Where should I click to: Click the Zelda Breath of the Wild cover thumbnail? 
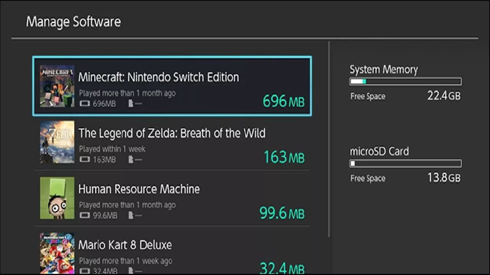[x=57, y=142]
